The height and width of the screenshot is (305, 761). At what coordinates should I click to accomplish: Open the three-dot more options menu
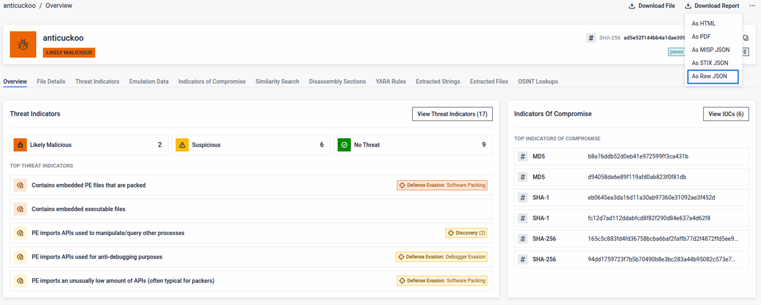point(752,6)
